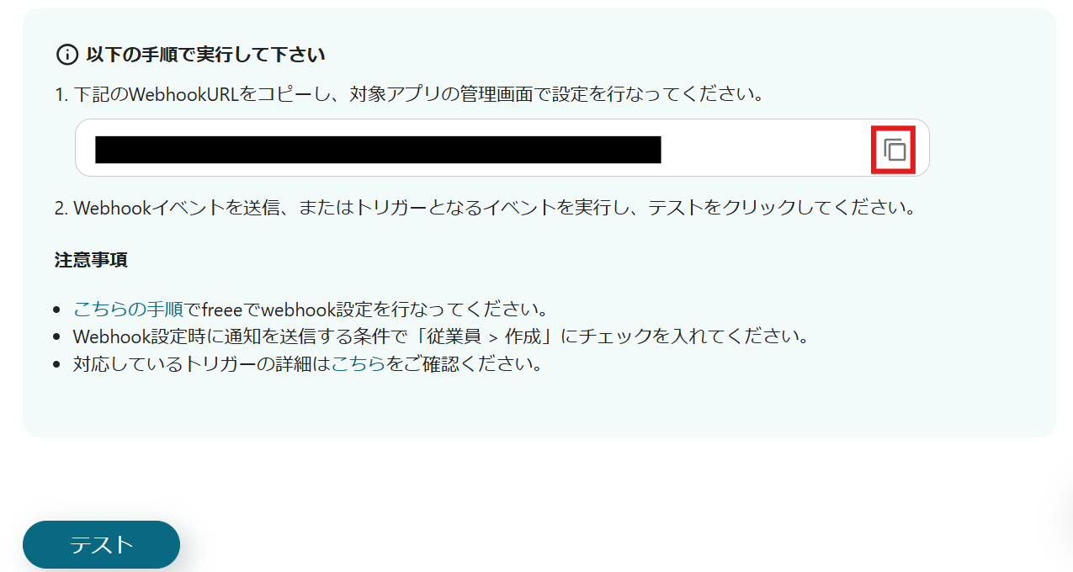Click the black redaction bar over the URL
The width and height of the screenshot is (1073, 572).
[378, 149]
